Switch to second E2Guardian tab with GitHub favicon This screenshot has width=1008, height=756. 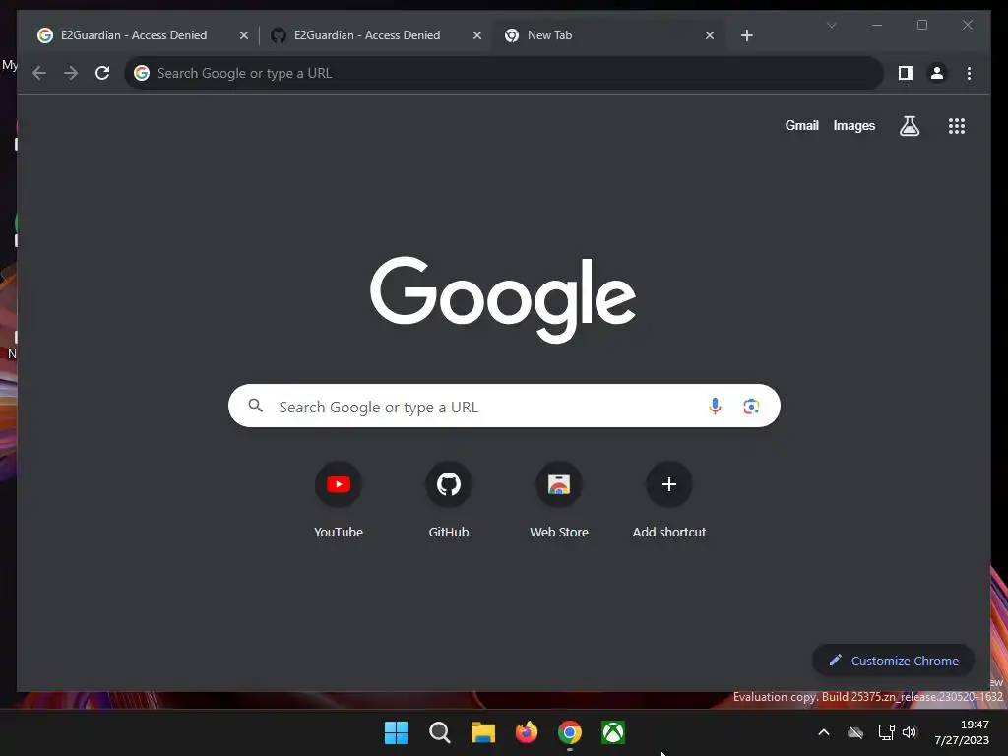[x=375, y=35]
